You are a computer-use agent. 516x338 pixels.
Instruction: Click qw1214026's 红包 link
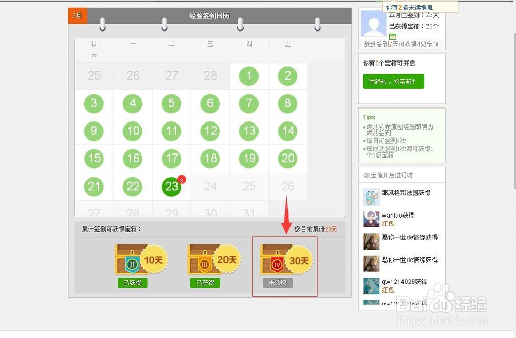pyautogui.click(x=388, y=290)
